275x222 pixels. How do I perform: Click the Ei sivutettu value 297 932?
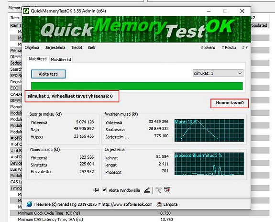click(87, 171)
